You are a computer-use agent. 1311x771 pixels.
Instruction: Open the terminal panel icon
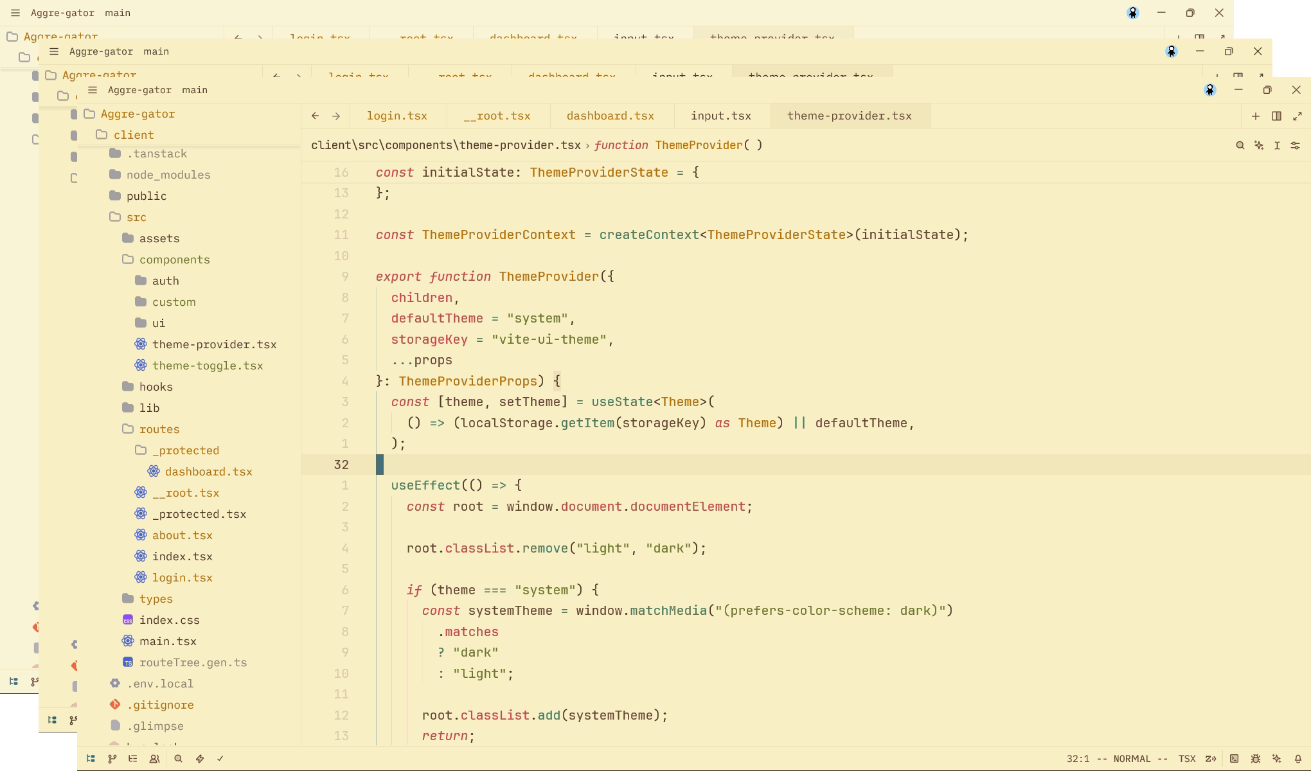tap(1235, 759)
